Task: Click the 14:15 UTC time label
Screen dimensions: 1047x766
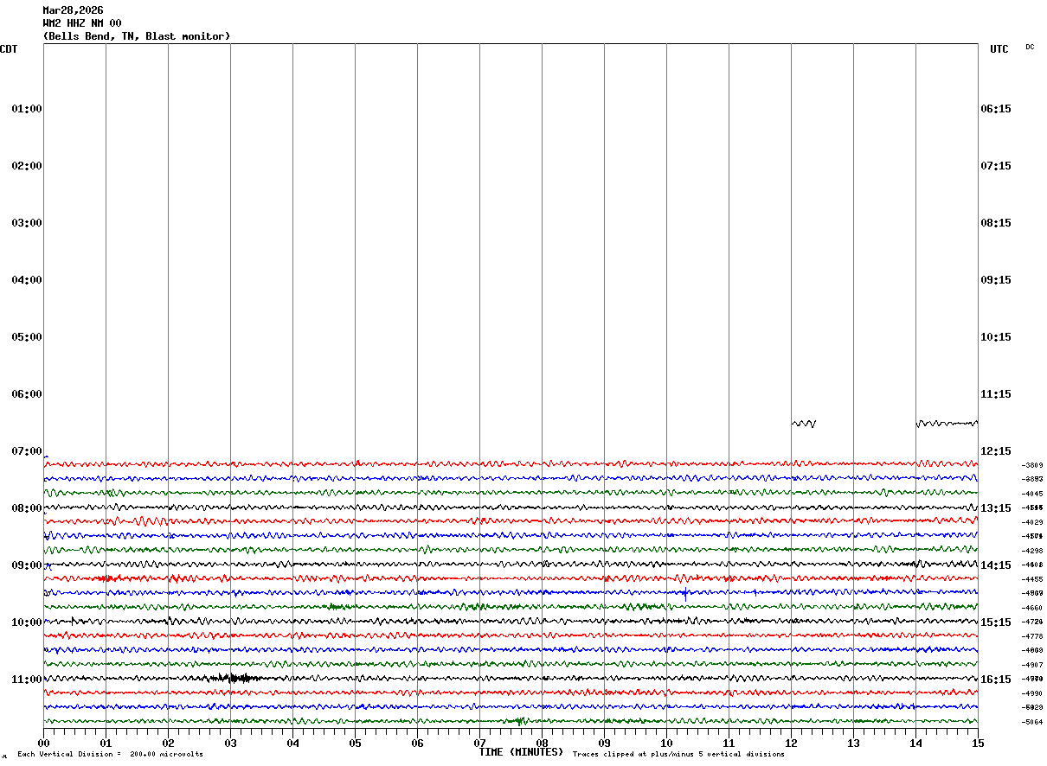Action: point(996,565)
